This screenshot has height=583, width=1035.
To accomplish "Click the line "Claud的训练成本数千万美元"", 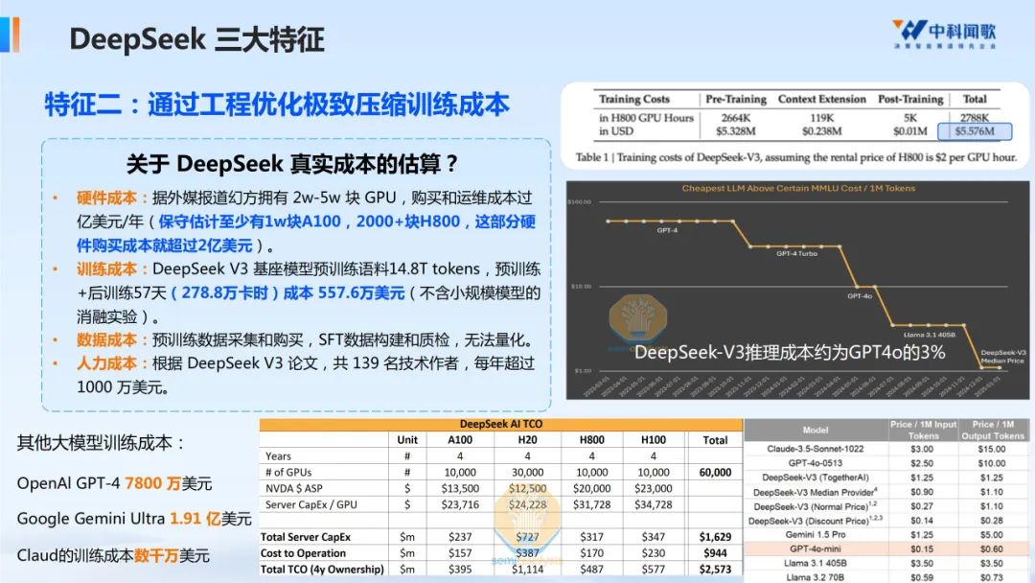I will point(113,555).
